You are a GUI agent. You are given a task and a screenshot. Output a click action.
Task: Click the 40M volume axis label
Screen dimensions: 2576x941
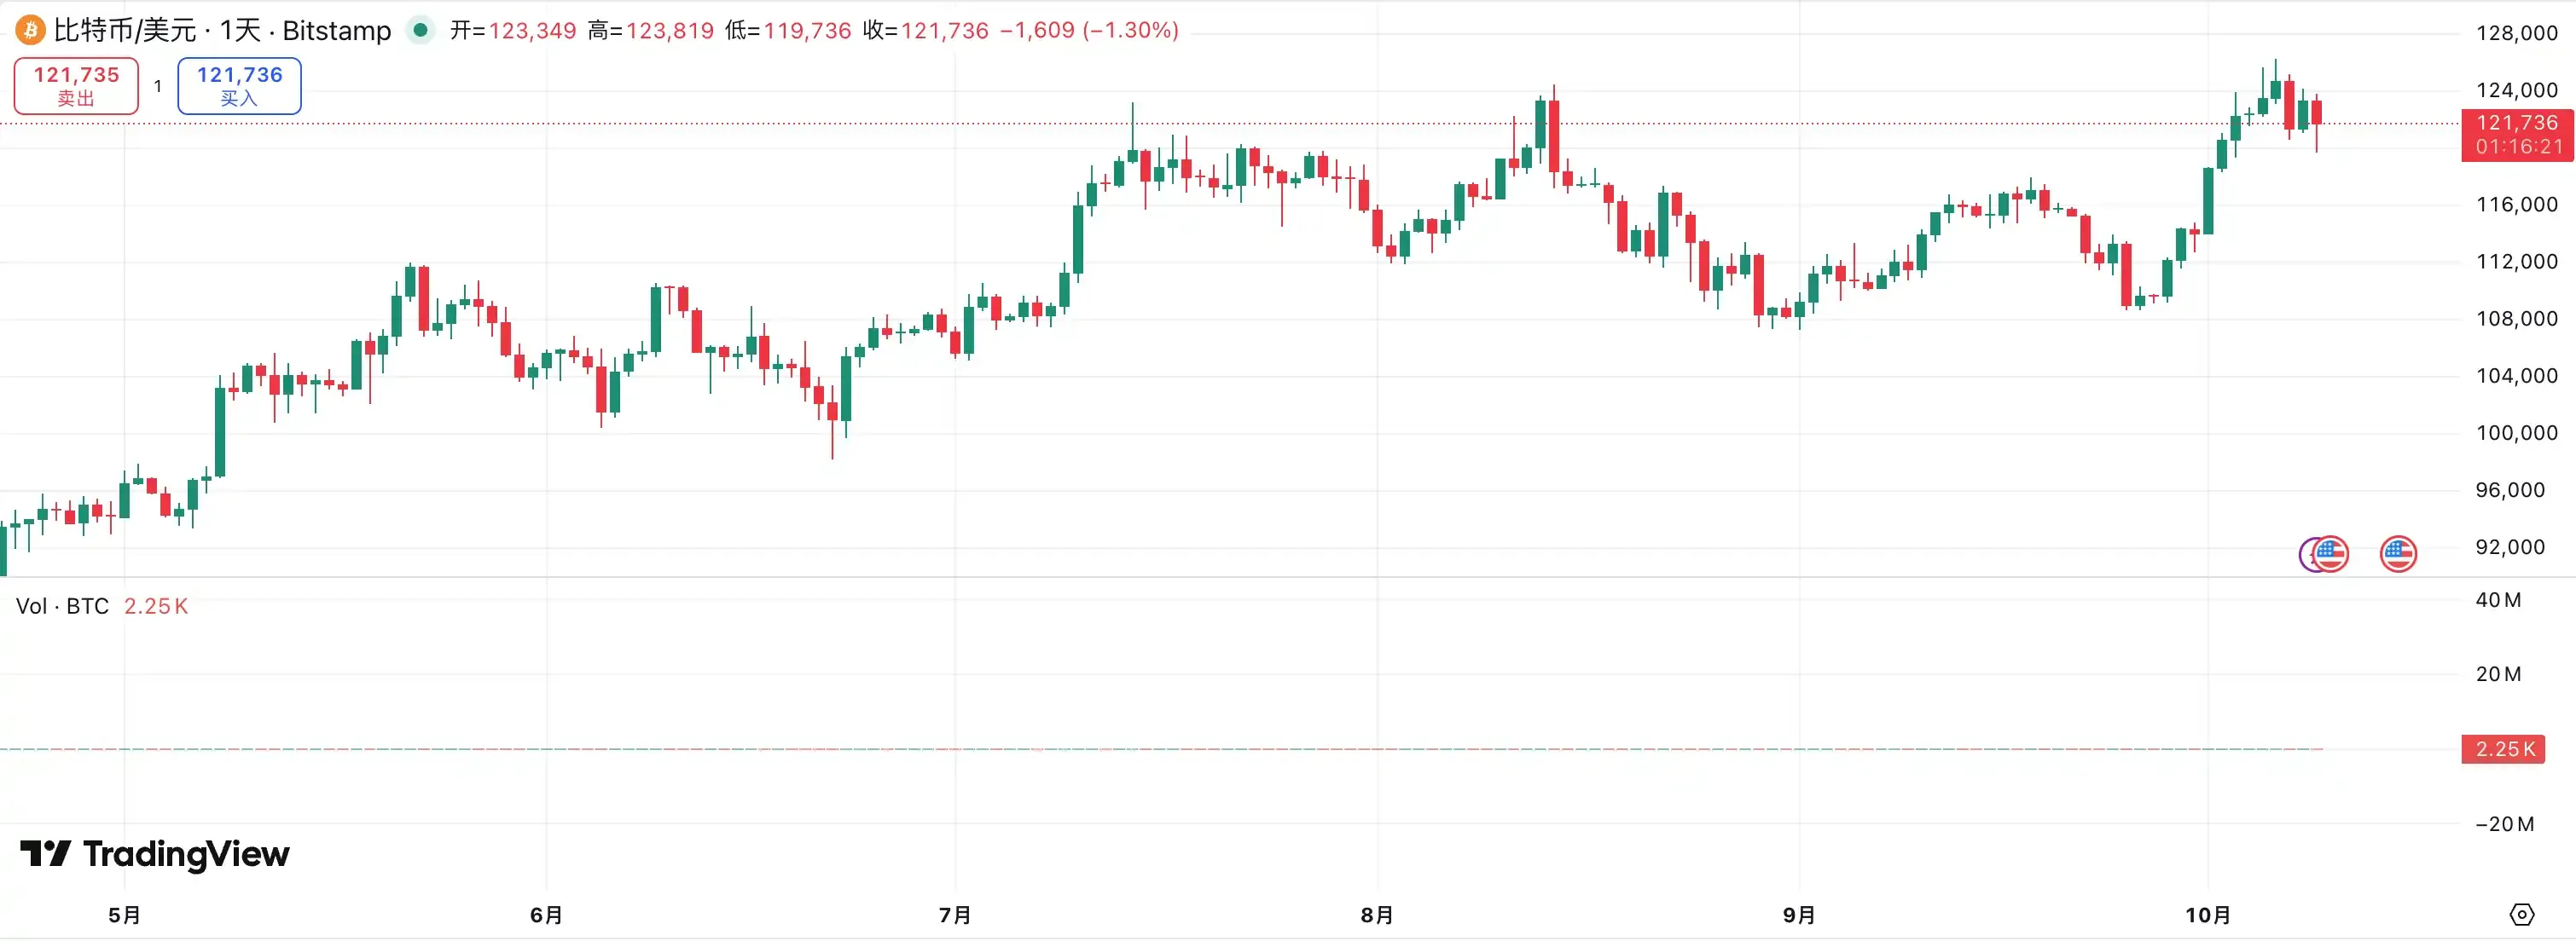point(2498,600)
